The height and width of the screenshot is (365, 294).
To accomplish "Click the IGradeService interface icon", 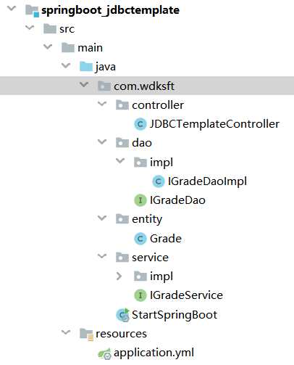I will tap(140, 295).
